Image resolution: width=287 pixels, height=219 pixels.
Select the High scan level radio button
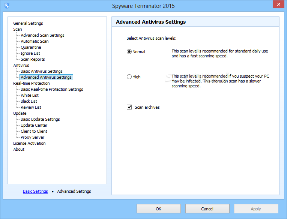point(129,76)
